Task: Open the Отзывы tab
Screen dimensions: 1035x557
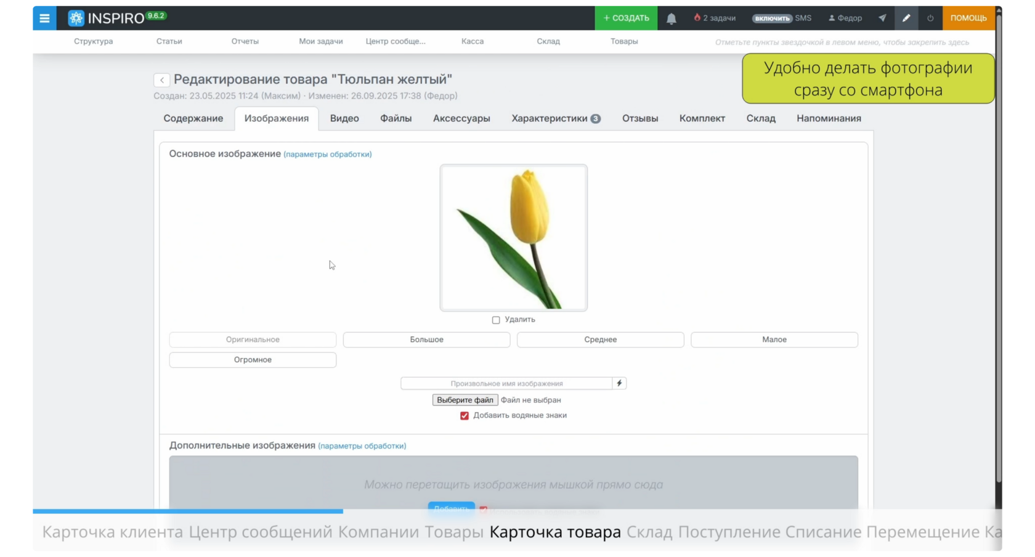Action: (x=640, y=118)
